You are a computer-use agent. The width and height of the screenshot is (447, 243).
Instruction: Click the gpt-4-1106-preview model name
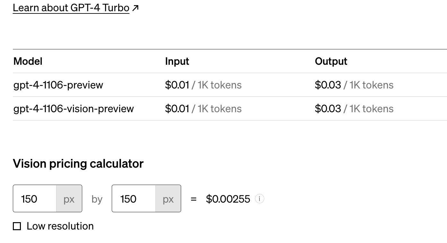(x=58, y=85)
